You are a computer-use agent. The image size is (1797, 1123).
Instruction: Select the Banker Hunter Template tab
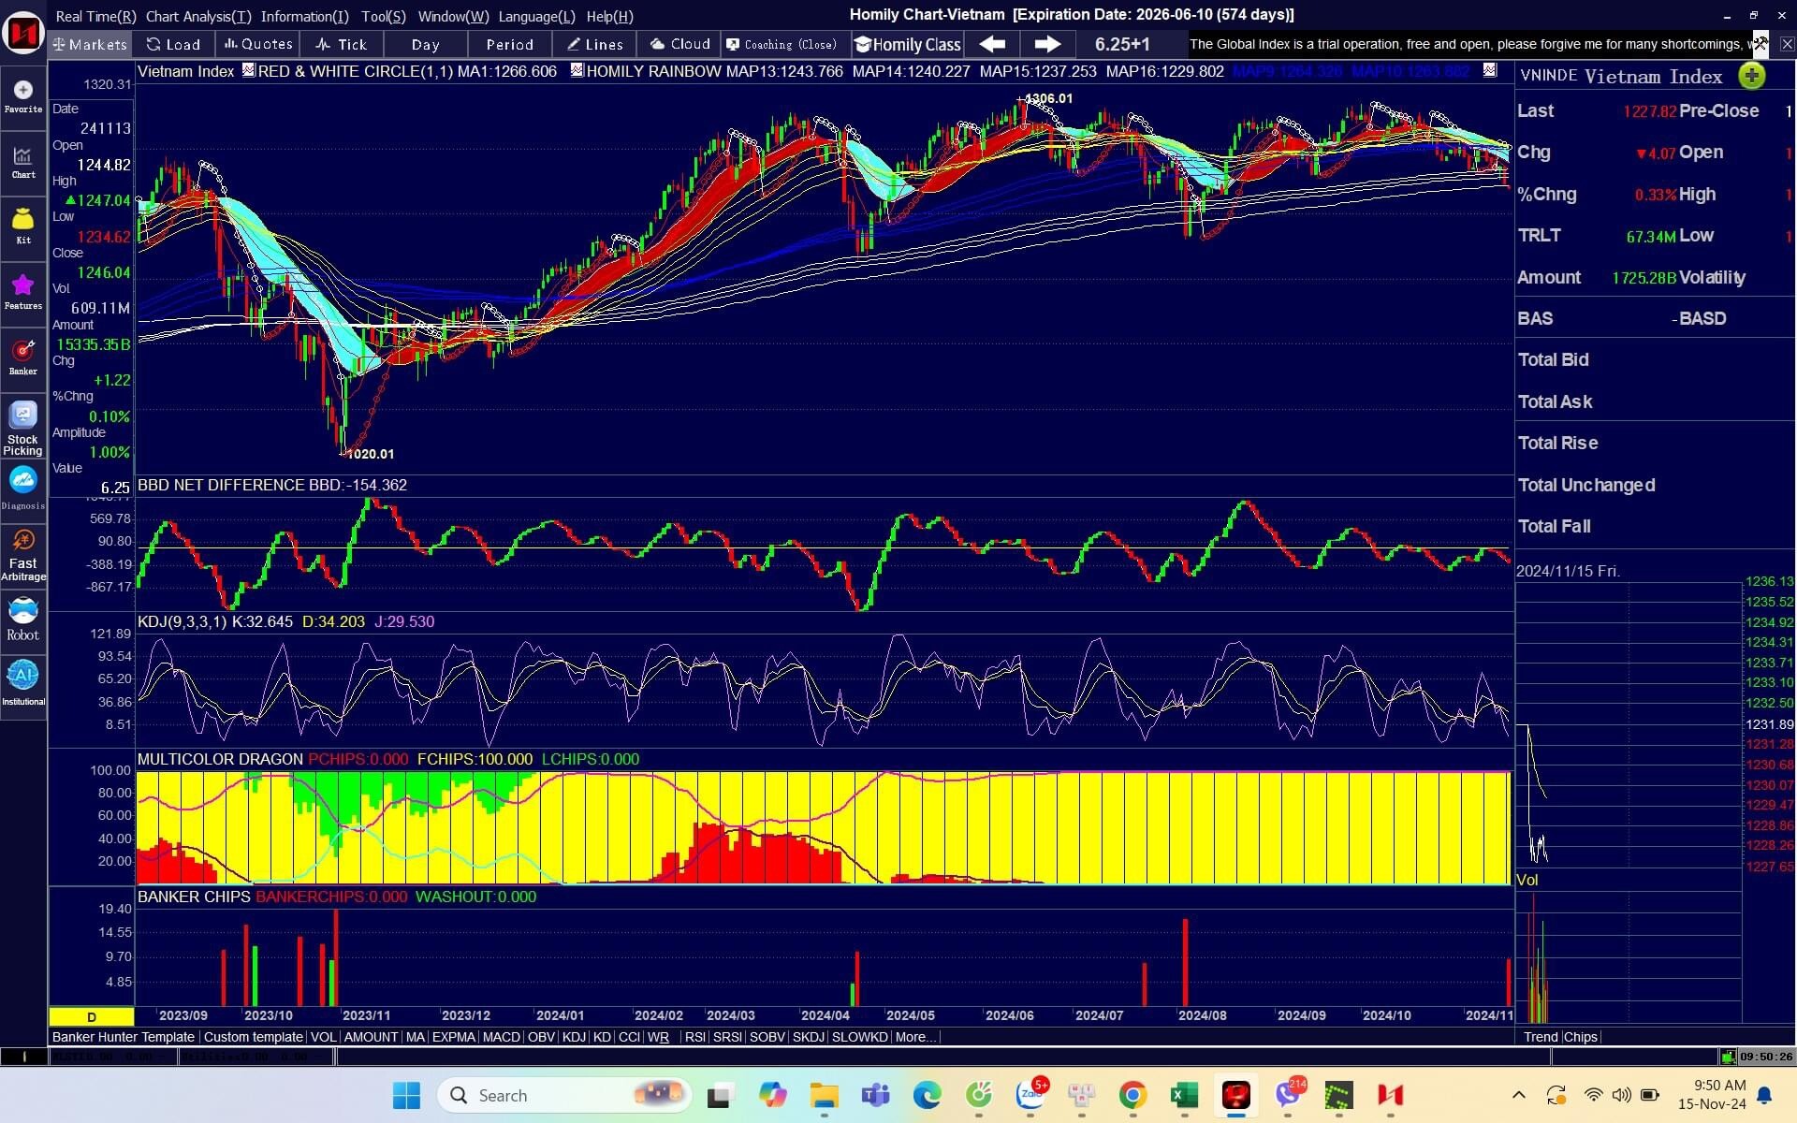click(124, 1037)
